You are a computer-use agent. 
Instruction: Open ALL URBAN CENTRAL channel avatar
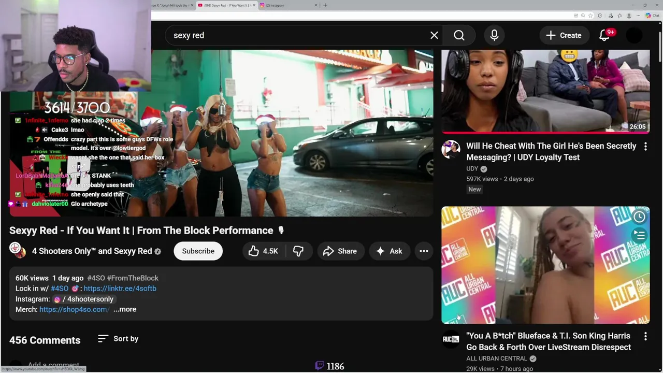[451, 339]
